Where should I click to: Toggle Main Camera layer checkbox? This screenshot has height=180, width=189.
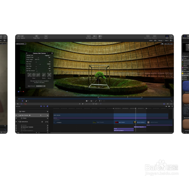(16, 115)
